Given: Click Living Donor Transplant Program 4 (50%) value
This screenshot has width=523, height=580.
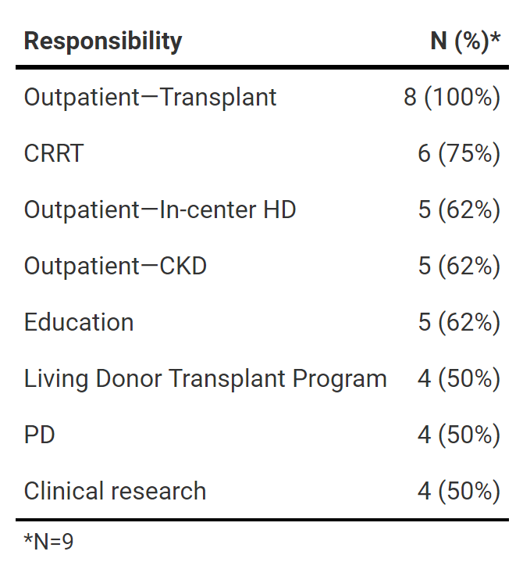Looking at the screenshot, I should coord(458,378).
